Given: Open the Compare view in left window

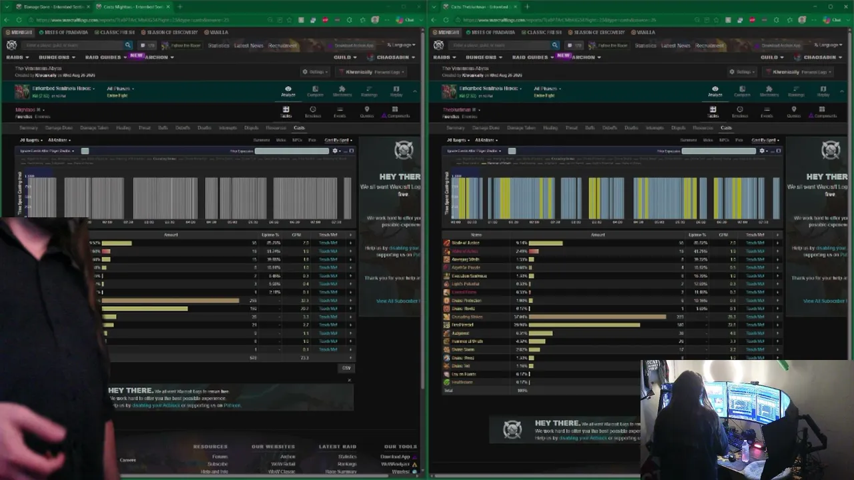Looking at the screenshot, I should (315, 91).
